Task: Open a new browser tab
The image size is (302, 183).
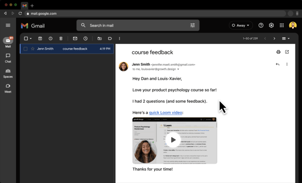Action: click(x=32, y=6)
